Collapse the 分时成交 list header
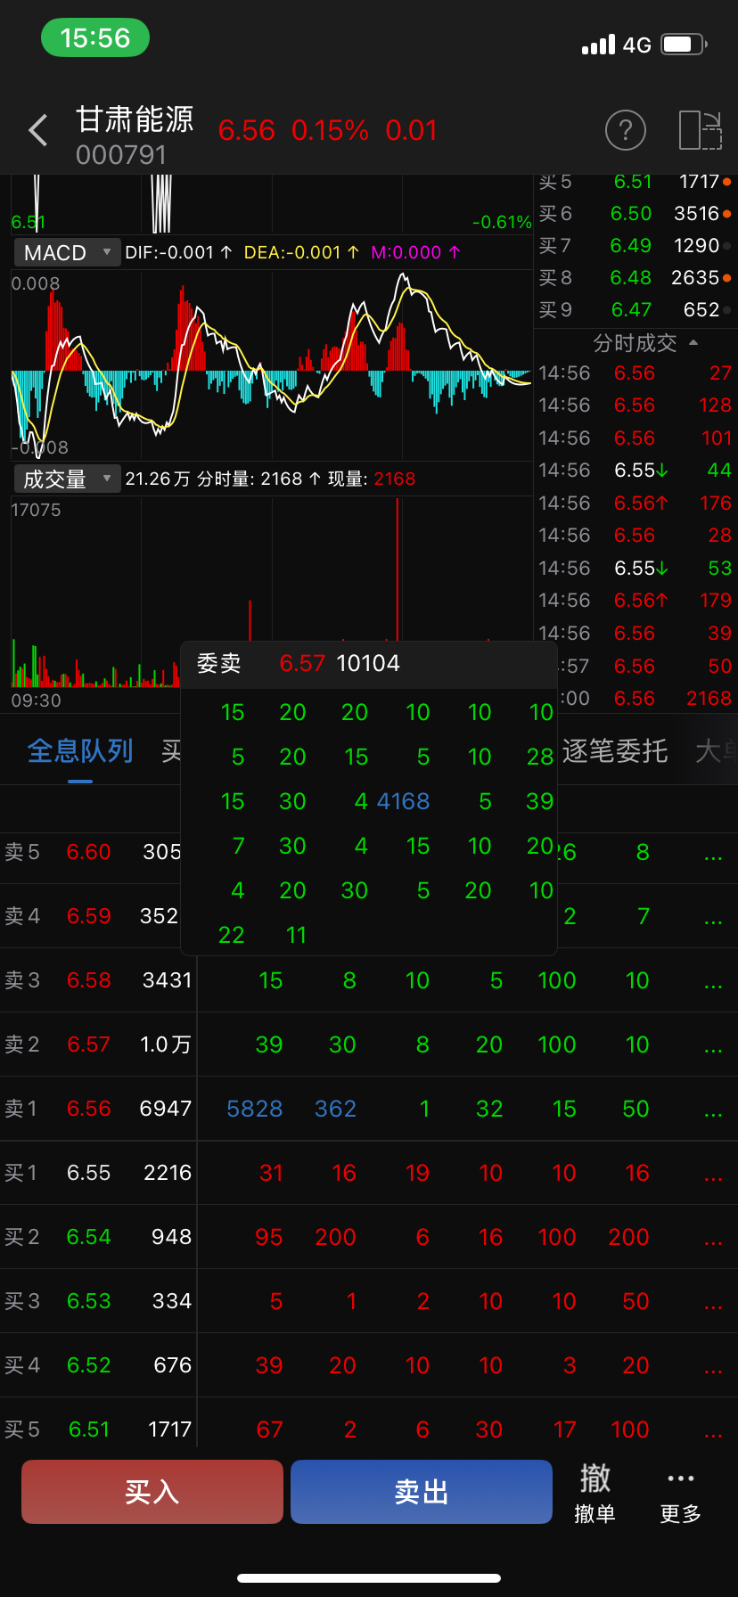 645,343
